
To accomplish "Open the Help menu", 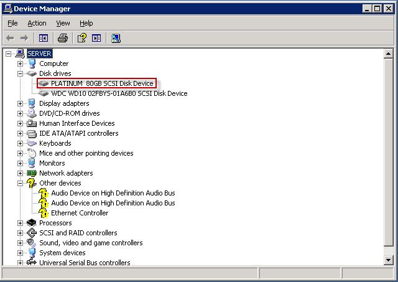I will (86, 23).
